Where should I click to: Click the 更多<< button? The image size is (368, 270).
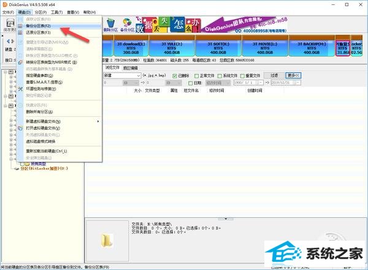(x=293, y=75)
